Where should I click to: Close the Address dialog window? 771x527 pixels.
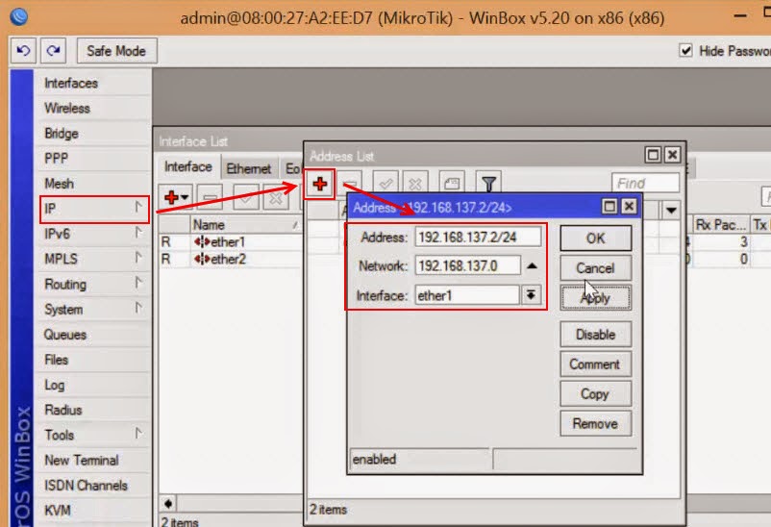[629, 206]
